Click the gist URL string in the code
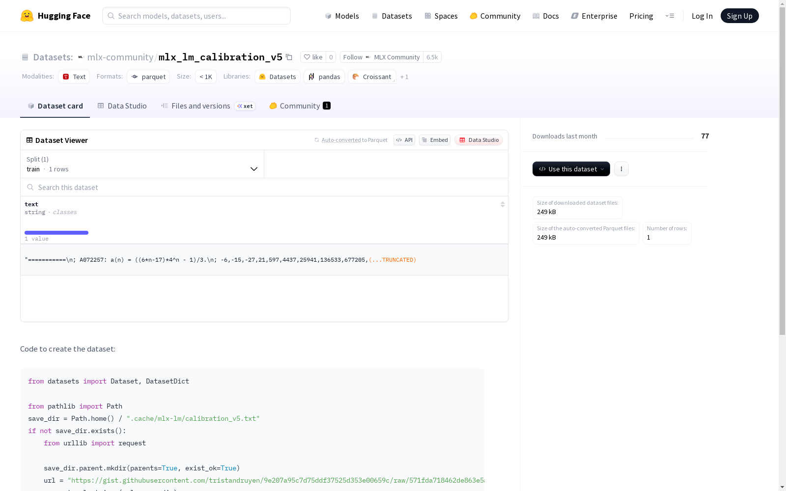The image size is (786, 491). point(277,480)
